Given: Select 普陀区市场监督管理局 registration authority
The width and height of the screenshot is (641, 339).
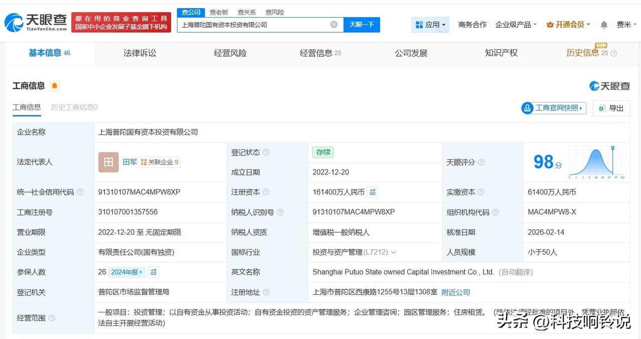Looking at the screenshot, I should (134, 292).
